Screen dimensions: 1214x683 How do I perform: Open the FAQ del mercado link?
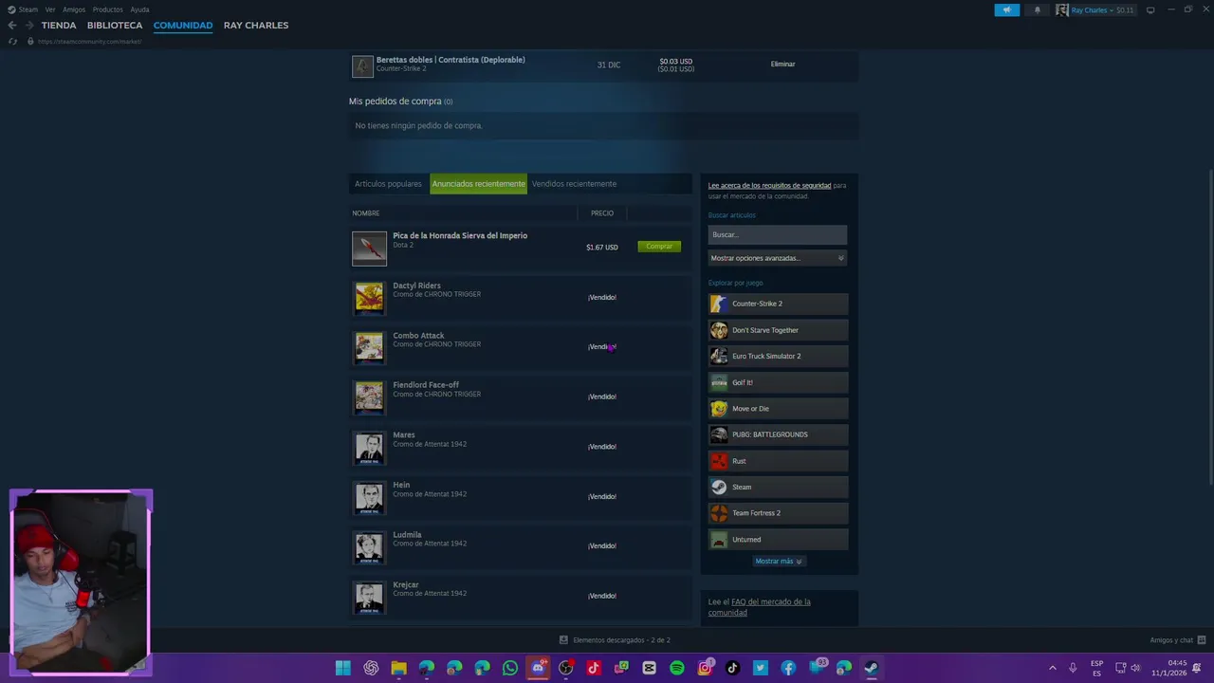pos(760,607)
